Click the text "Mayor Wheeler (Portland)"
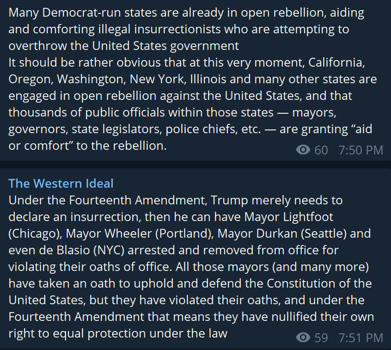This screenshot has height=350, width=391. pyautogui.click(x=139, y=234)
